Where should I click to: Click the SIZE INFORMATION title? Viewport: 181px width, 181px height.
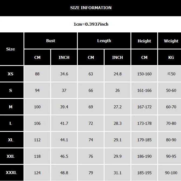[x=91, y=8]
